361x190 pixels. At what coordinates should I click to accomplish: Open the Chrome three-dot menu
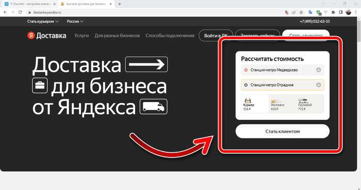(356, 12)
